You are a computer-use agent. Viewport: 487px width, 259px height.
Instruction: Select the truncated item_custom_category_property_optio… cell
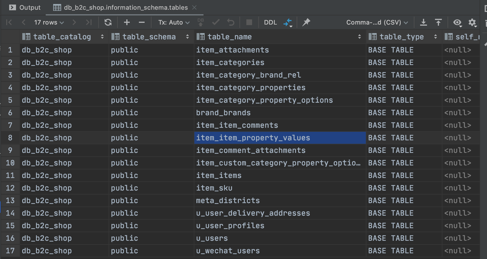pos(280,163)
